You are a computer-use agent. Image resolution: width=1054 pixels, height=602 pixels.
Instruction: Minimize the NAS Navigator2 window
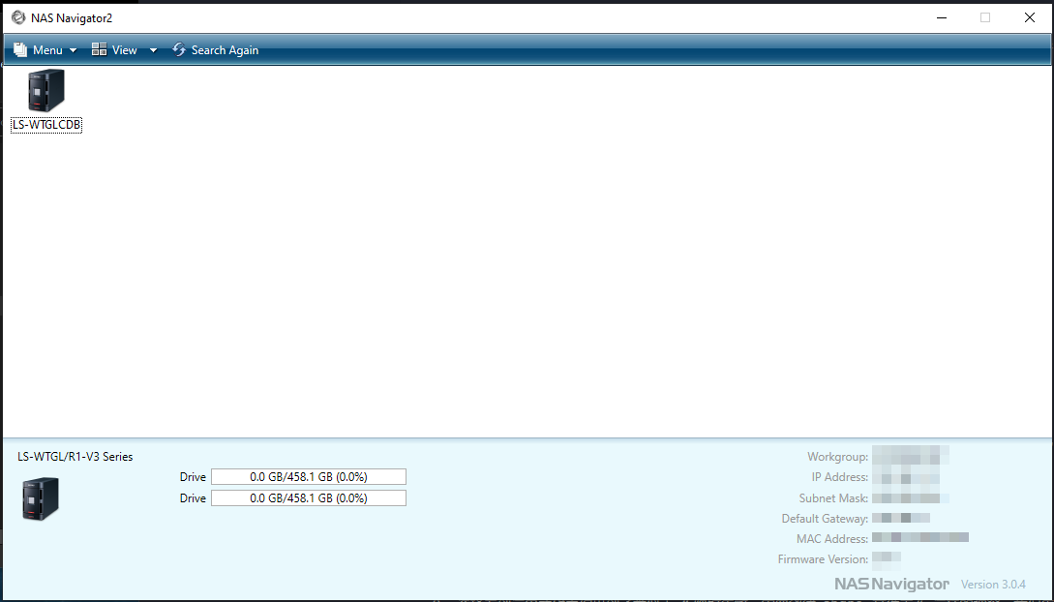tap(942, 17)
